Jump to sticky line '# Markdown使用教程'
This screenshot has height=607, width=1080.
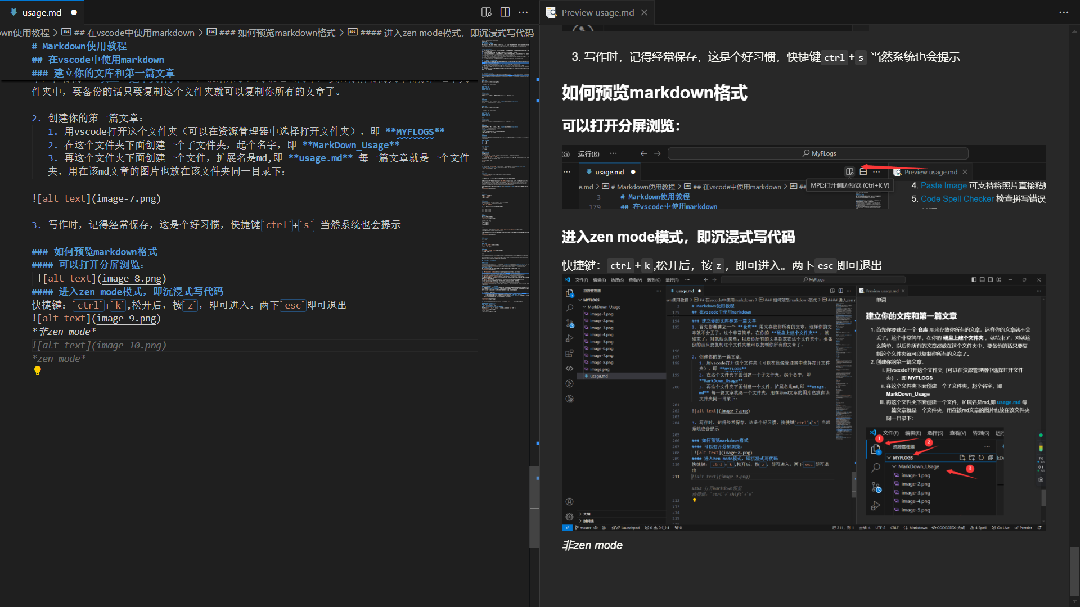coord(79,46)
